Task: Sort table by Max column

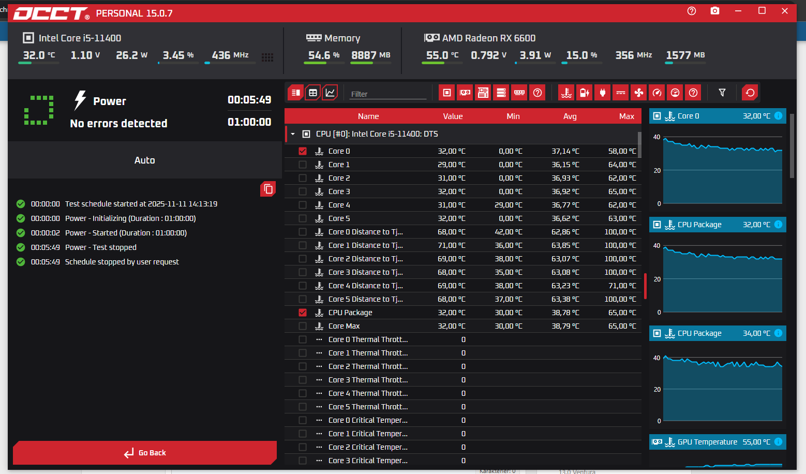Action: (x=626, y=116)
